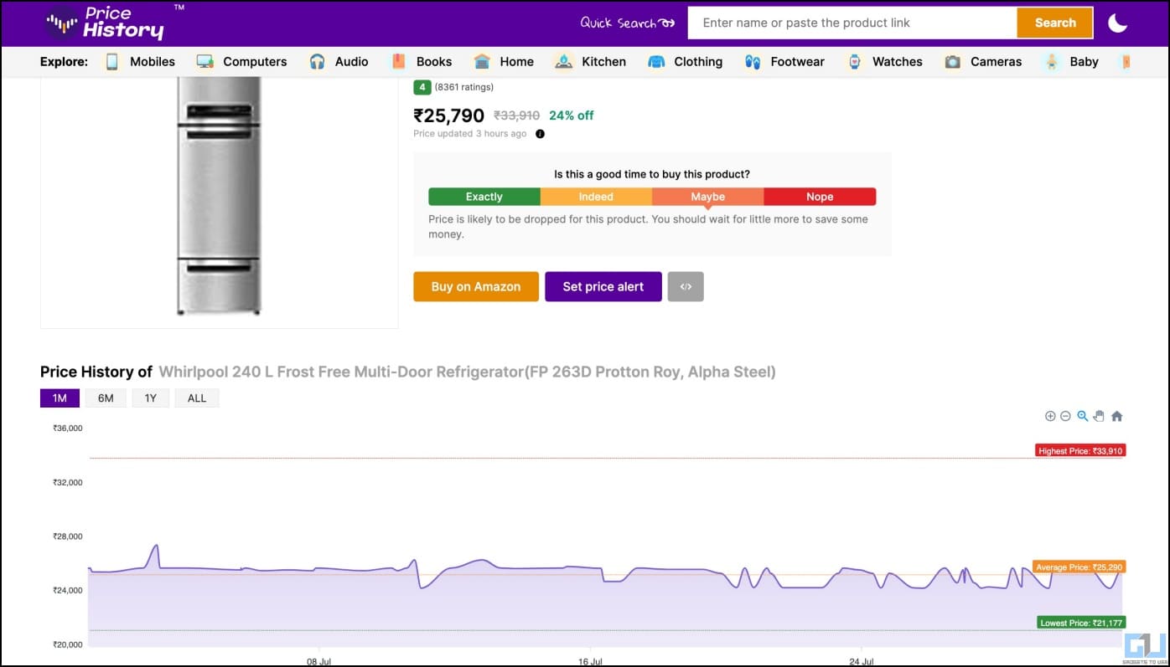Select the ALL chart range
1170x667 pixels.
click(x=197, y=398)
